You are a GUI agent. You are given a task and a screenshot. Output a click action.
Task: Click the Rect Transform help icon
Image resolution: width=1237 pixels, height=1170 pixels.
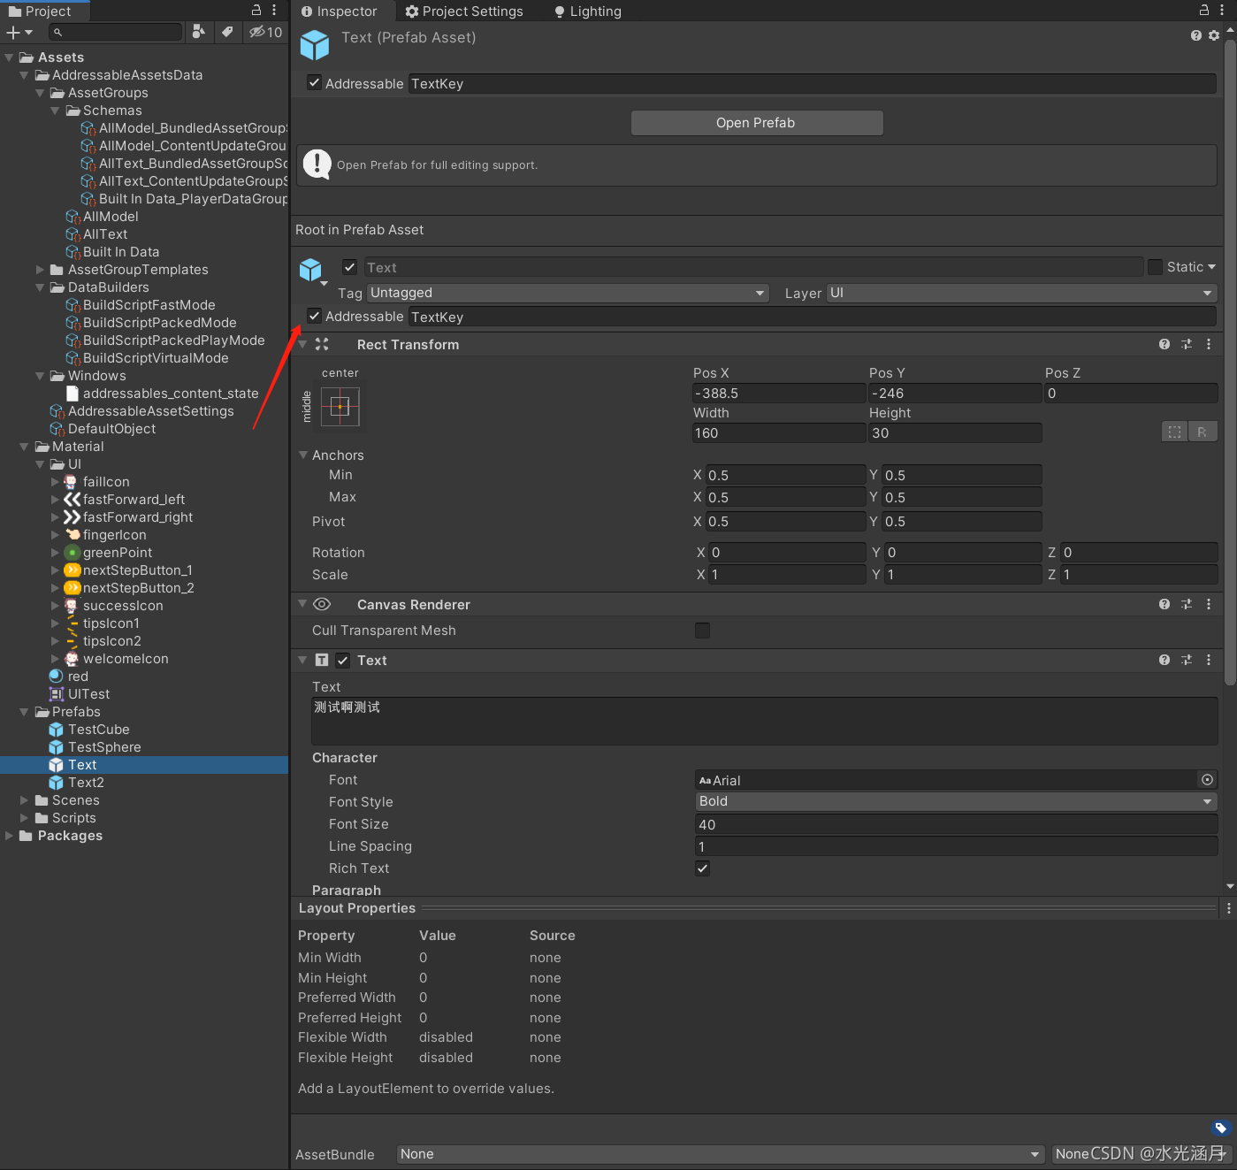tap(1164, 344)
